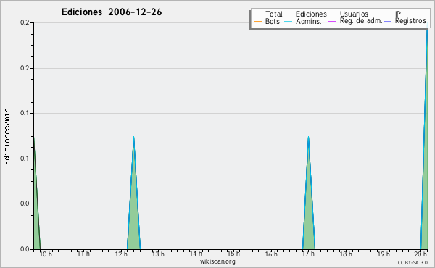This screenshot has width=435, height=268.
Task: Click the magenta Reg. de adm. legend line
Action: (x=332, y=21)
